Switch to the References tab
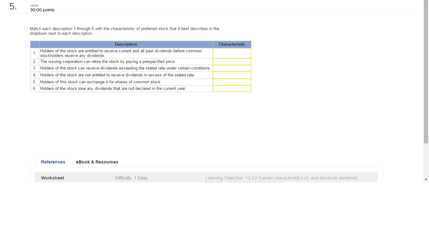 (53, 162)
